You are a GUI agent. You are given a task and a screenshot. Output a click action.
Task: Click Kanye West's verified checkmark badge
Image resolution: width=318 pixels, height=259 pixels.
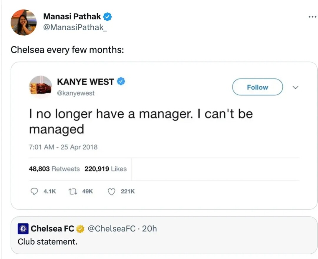click(121, 81)
